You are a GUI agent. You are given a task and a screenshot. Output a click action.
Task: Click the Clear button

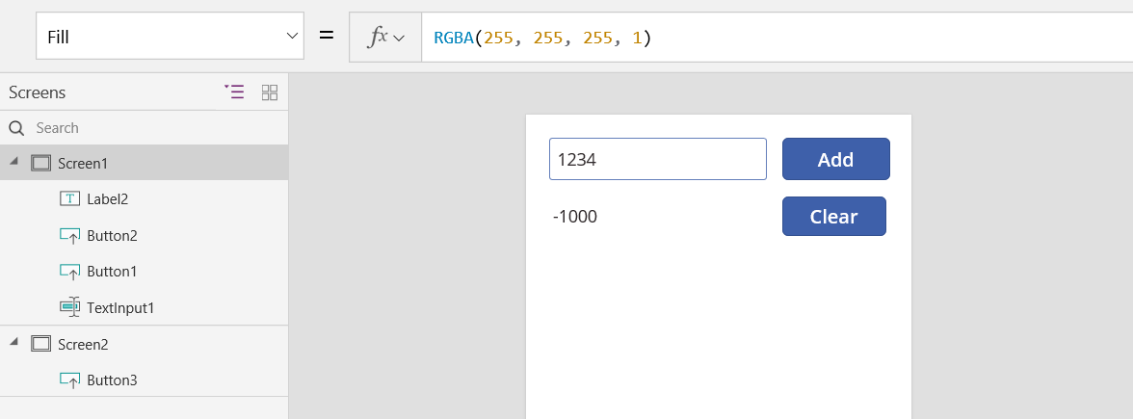[834, 216]
